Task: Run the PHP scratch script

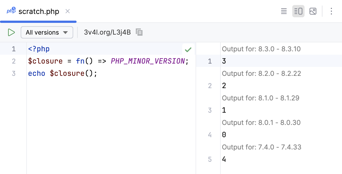Action: point(11,32)
